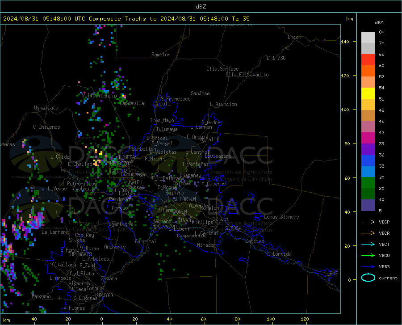Click the L_PAZ place label
Viewport: 402px width, 325px height.
point(331,274)
